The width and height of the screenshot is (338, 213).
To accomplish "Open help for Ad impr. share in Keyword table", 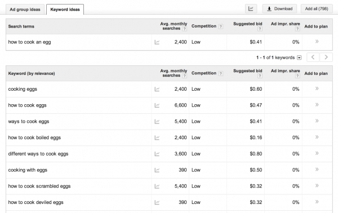I will pyautogui.click(x=297, y=76).
